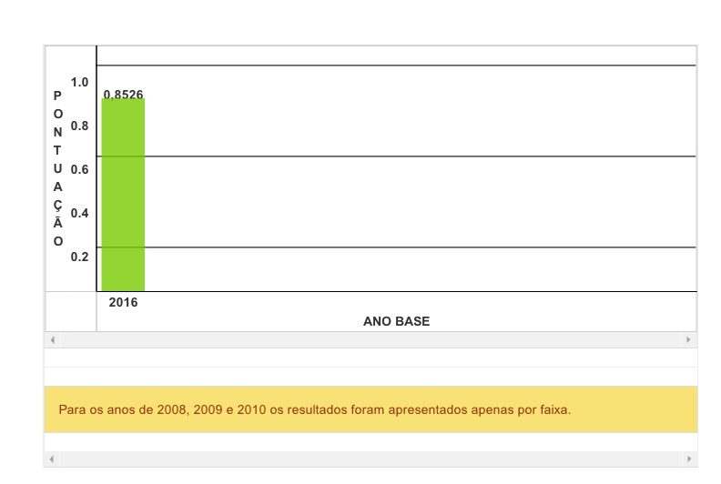Click the empty plot area right of the bar
Image resolution: width=721 pixels, height=484 pixels.
419,200
